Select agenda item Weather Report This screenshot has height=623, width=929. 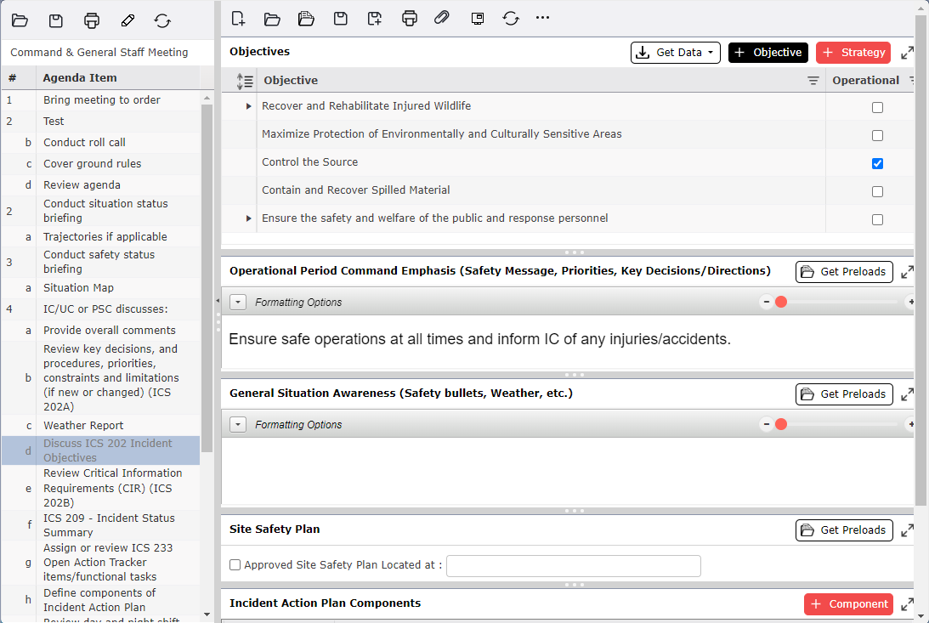(83, 425)
